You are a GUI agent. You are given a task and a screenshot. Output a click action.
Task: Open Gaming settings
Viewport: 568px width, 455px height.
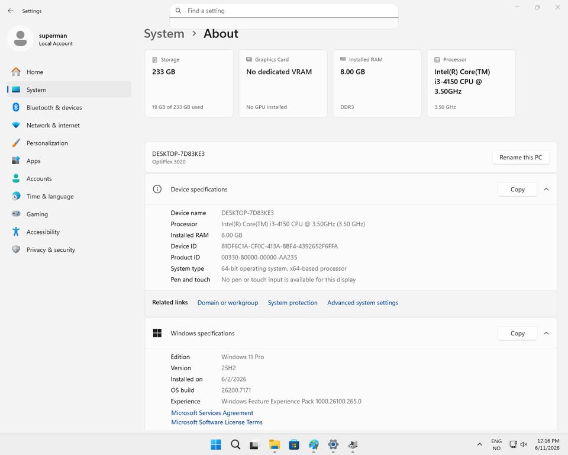point(69,214)
